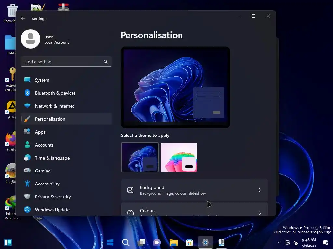This screenshot has height=249, width=333.
Task: Click the search magnifier in Find a setting
Action: click(106, 62)
